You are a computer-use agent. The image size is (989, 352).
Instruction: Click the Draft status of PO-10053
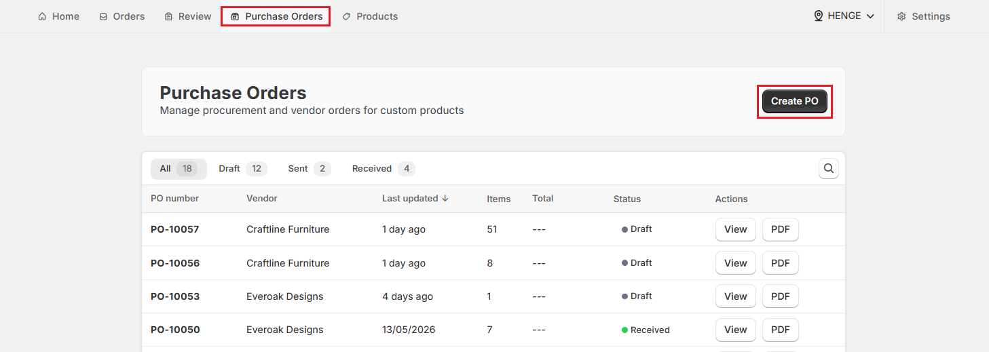(x=637, y=296)
